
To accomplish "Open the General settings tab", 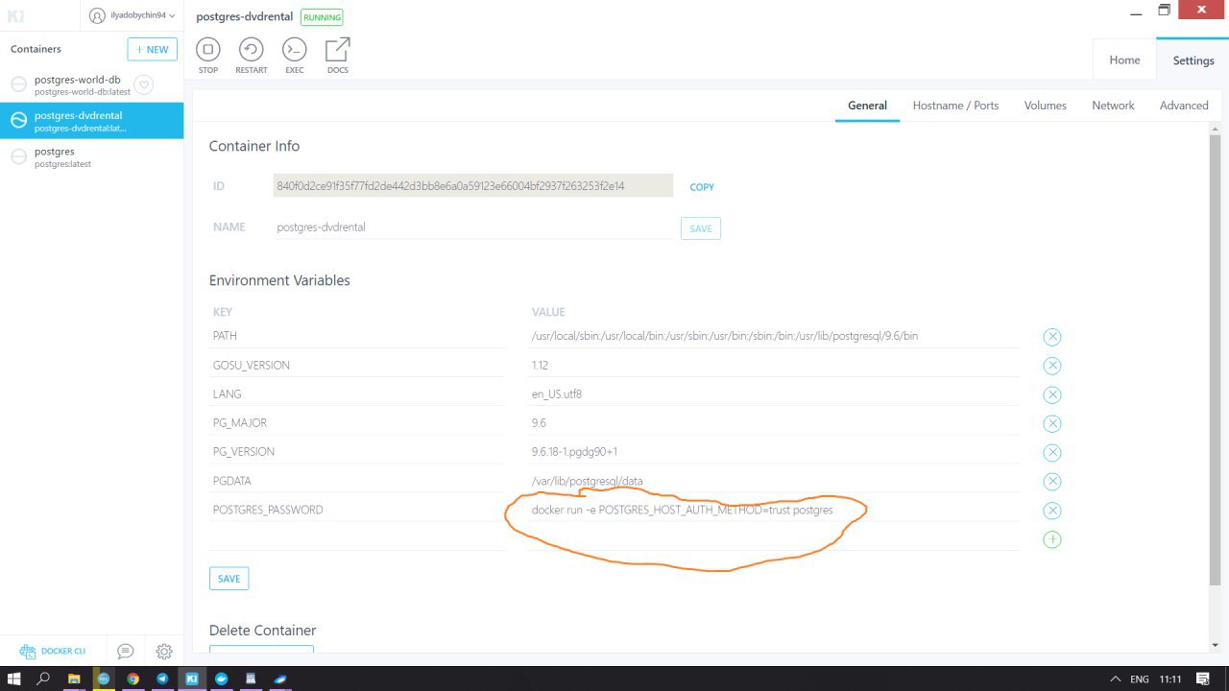I will tap(867, 106).
